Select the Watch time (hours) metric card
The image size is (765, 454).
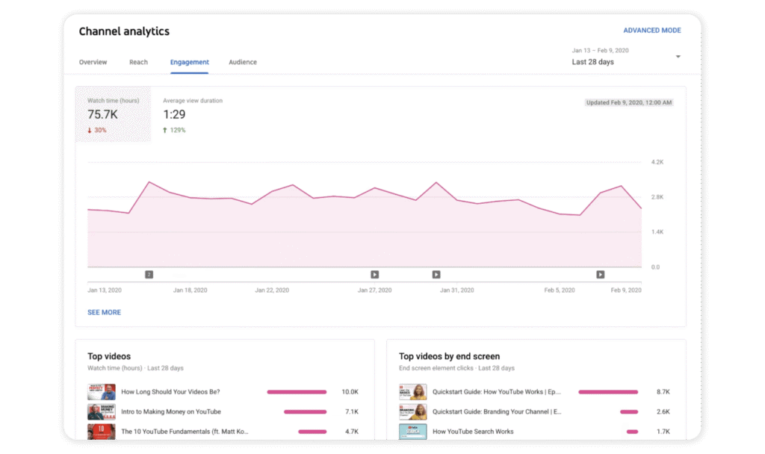tap(113, 114)
